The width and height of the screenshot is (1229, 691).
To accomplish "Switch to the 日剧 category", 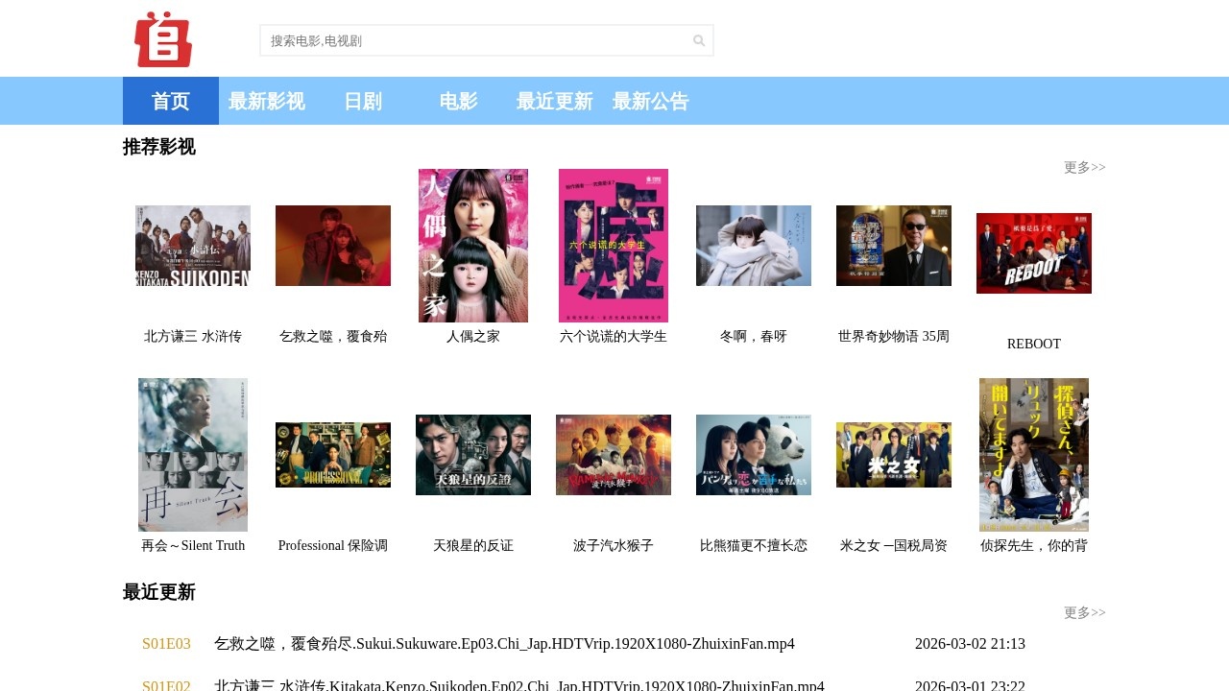I will 362,101.
